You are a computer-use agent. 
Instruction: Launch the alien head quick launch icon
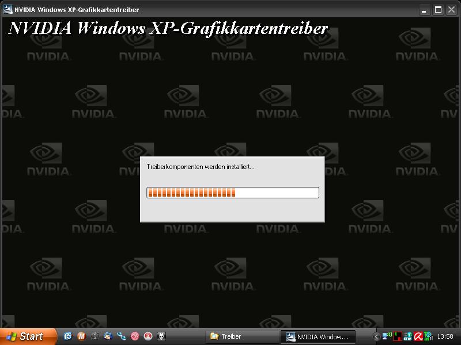pos(162,336)
